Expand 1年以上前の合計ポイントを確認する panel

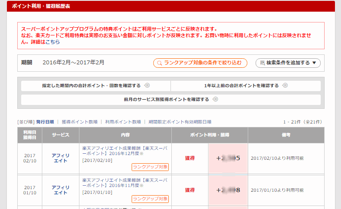coord(242,85)
